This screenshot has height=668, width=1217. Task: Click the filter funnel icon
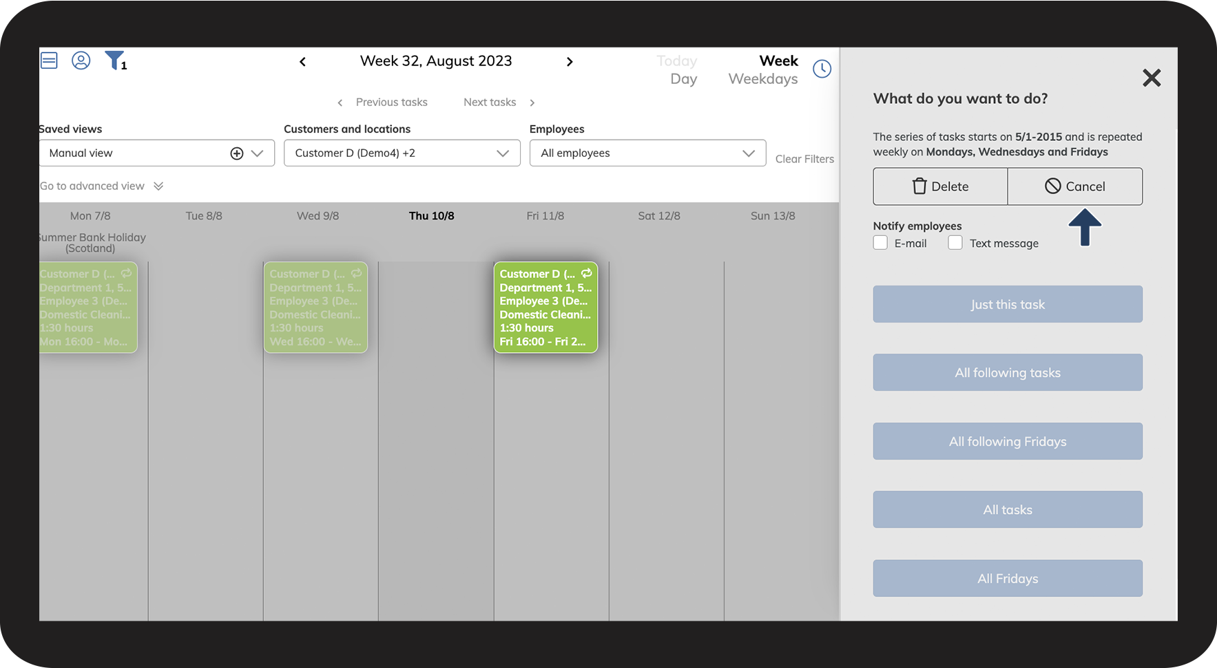[x=114, y=61]
